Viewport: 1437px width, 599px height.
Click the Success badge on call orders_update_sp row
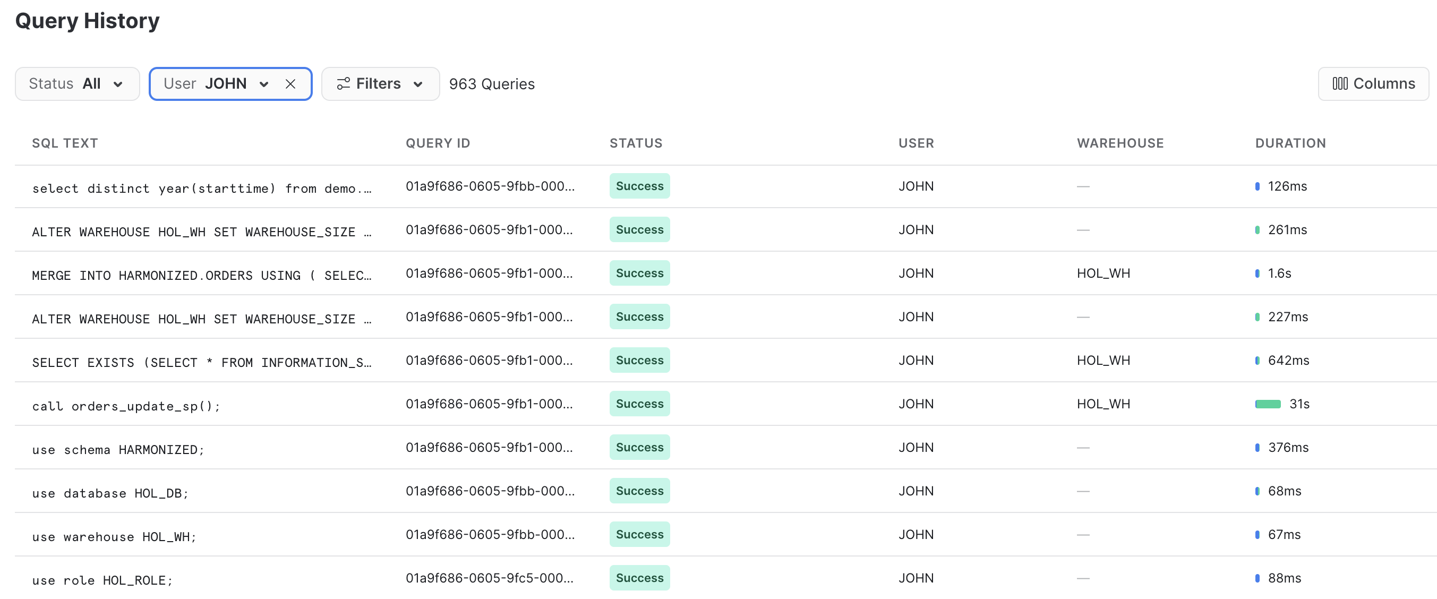pyautogui.click(x=639, y=403)
